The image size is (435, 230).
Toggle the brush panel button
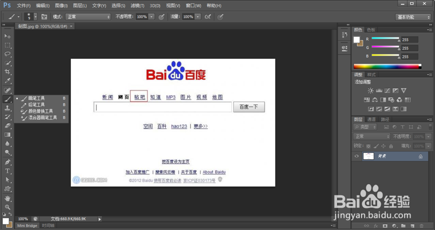coord(44,16)
